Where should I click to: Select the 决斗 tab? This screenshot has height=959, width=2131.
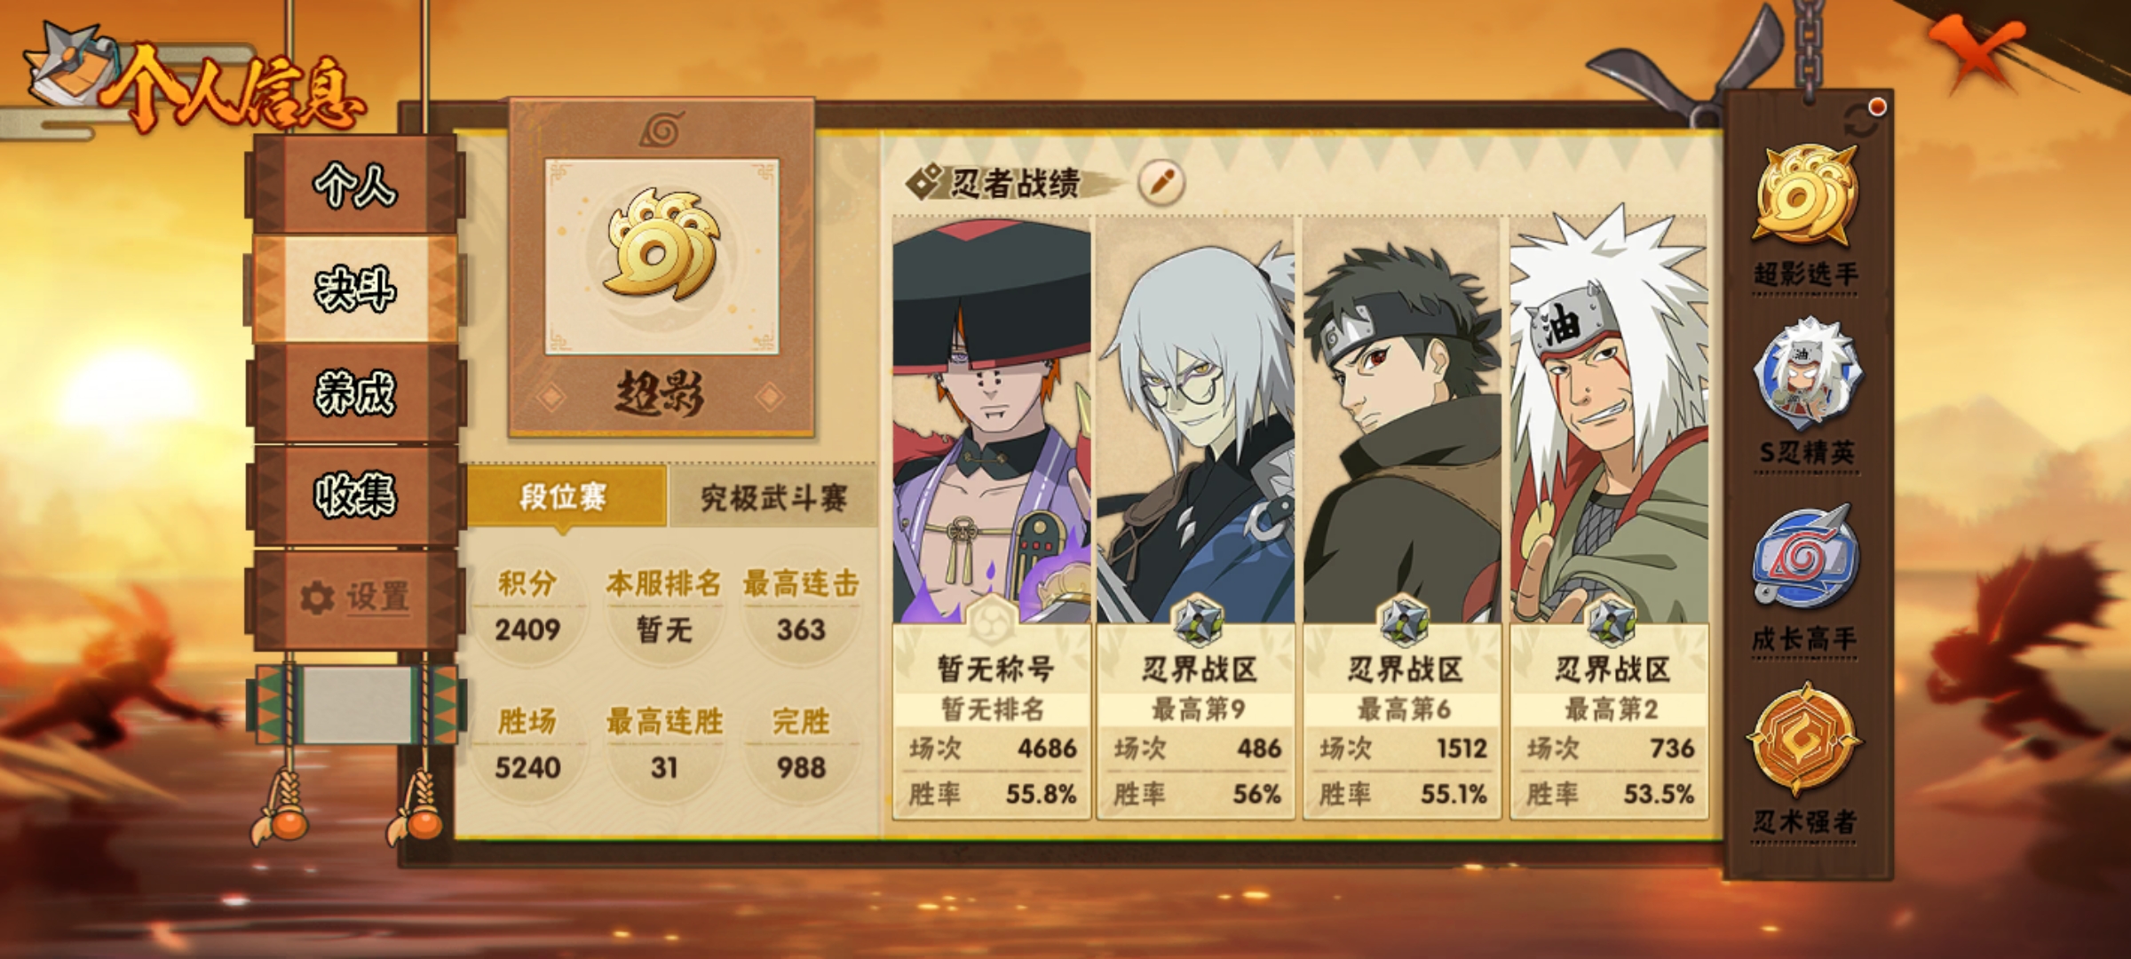click(x=355, y=289)
